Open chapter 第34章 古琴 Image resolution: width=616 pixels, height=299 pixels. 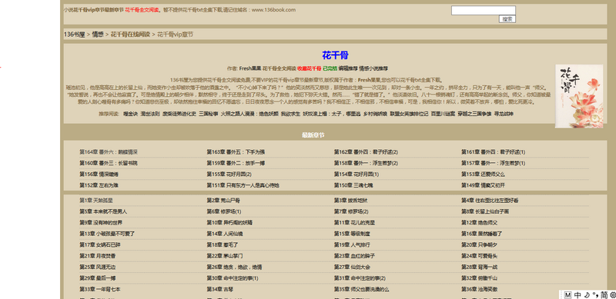[x=220, y=289]
